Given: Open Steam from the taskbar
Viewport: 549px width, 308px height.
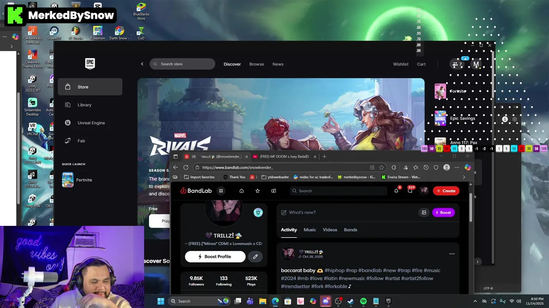Looking at the screenshot, I should click(350, 301).
